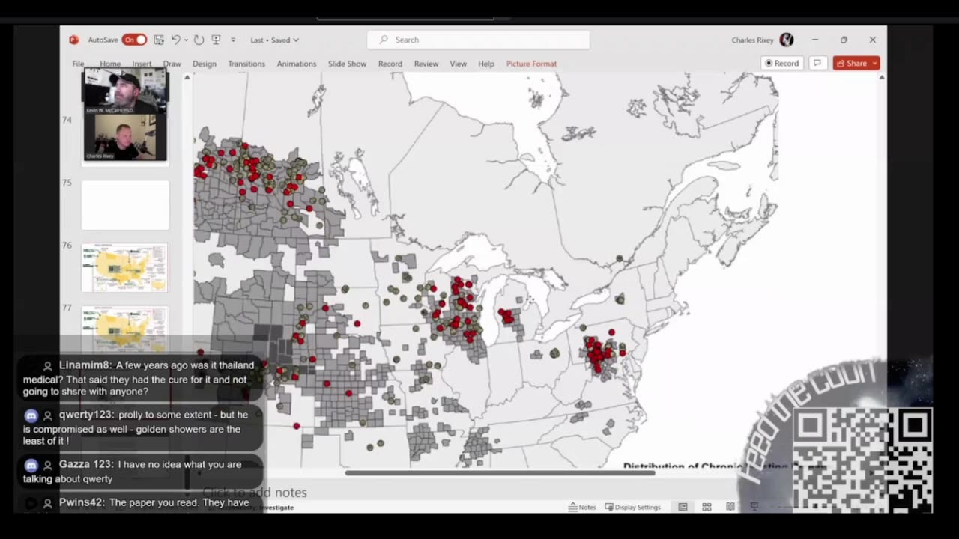
Task: Restore down the PowerPoint window
Action: (844, 40)
